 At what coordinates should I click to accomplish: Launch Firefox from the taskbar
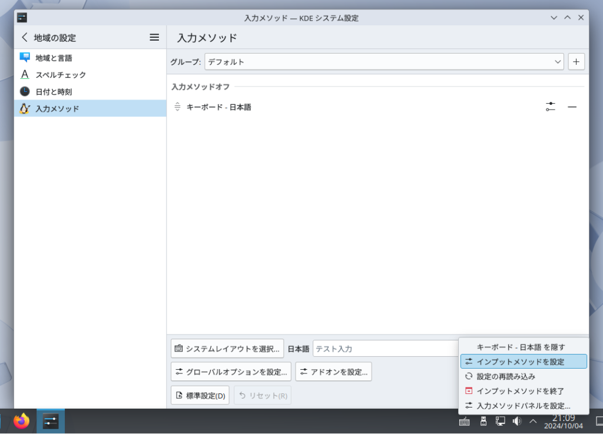click(22, 421)
